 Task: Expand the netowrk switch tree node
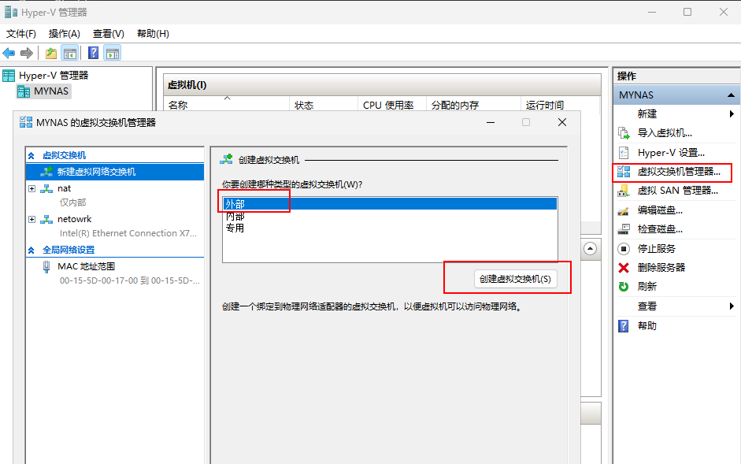31,220
